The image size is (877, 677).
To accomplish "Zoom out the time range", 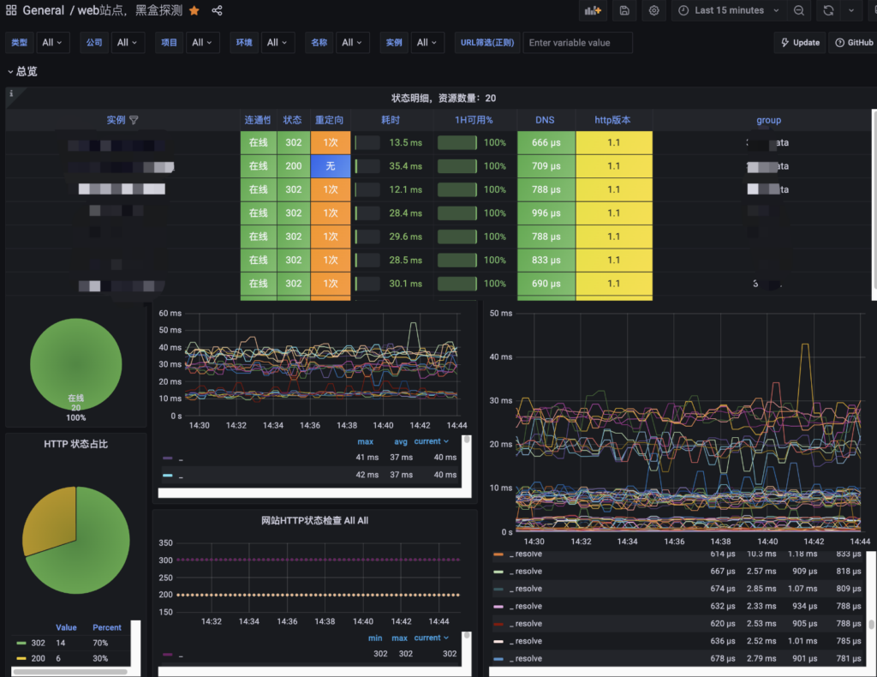I will coord(798,10).
